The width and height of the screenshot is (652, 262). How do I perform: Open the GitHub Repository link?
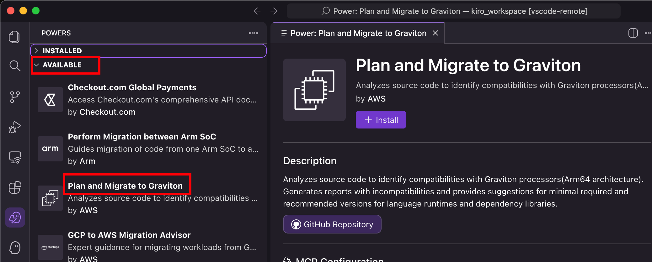(332, 224)
